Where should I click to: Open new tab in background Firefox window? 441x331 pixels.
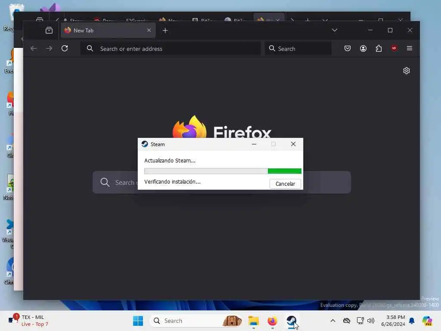pyautogui.click(x=307, y=20)
